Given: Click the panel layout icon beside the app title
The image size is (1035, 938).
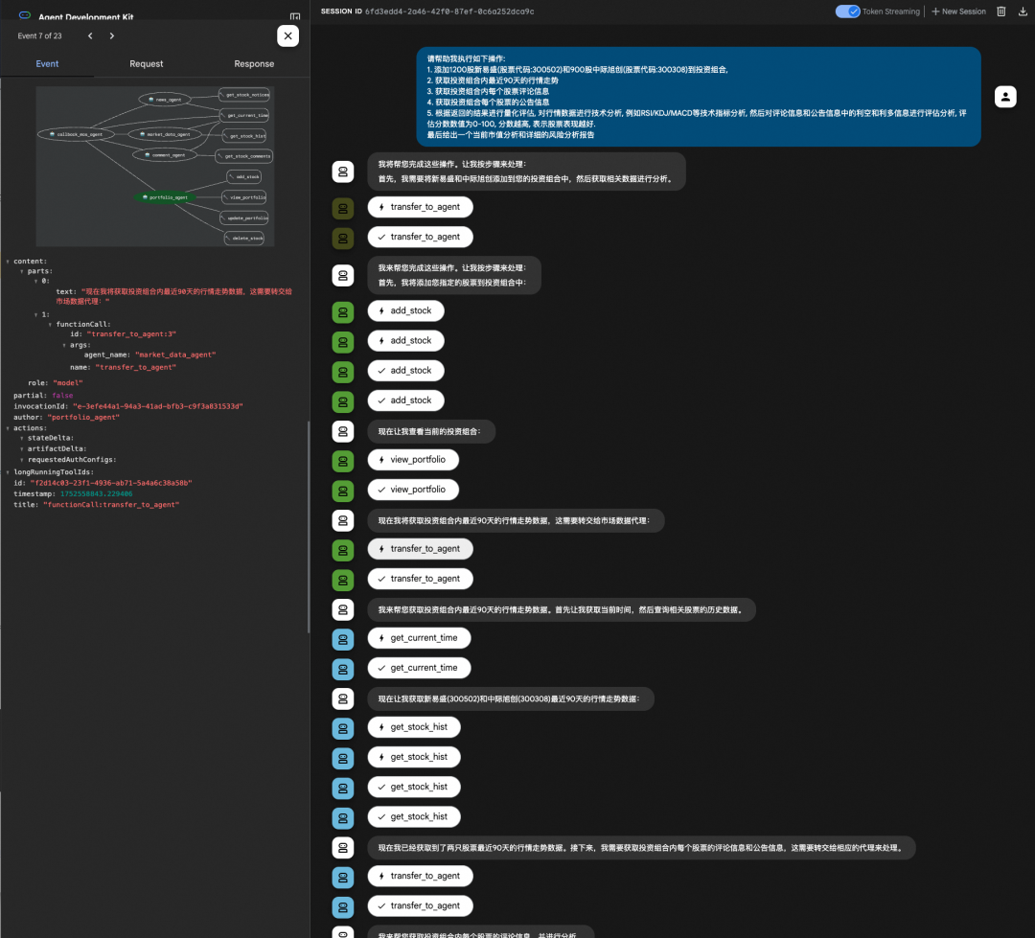Looking at the screenshot, I should pyautogui.click(x=295, y=16).
